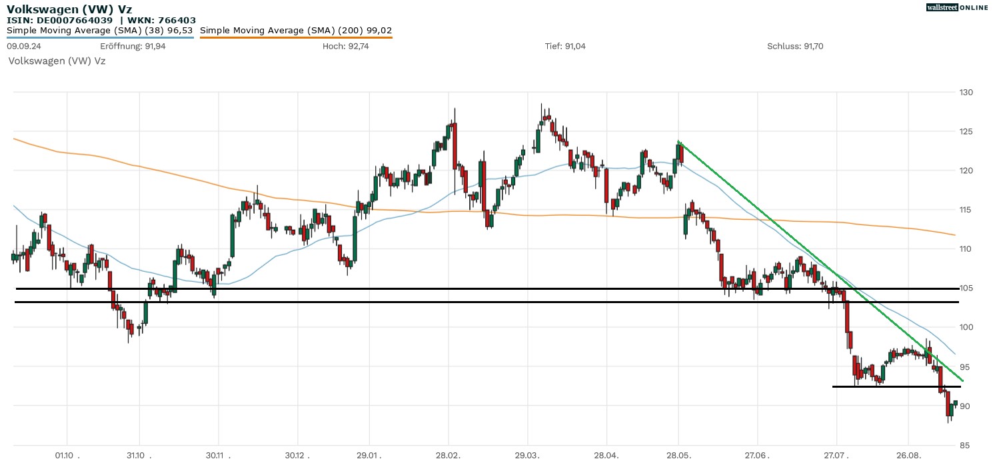Click the 29.03. date axis label
The image size is (993, 459).
[527, 454]
